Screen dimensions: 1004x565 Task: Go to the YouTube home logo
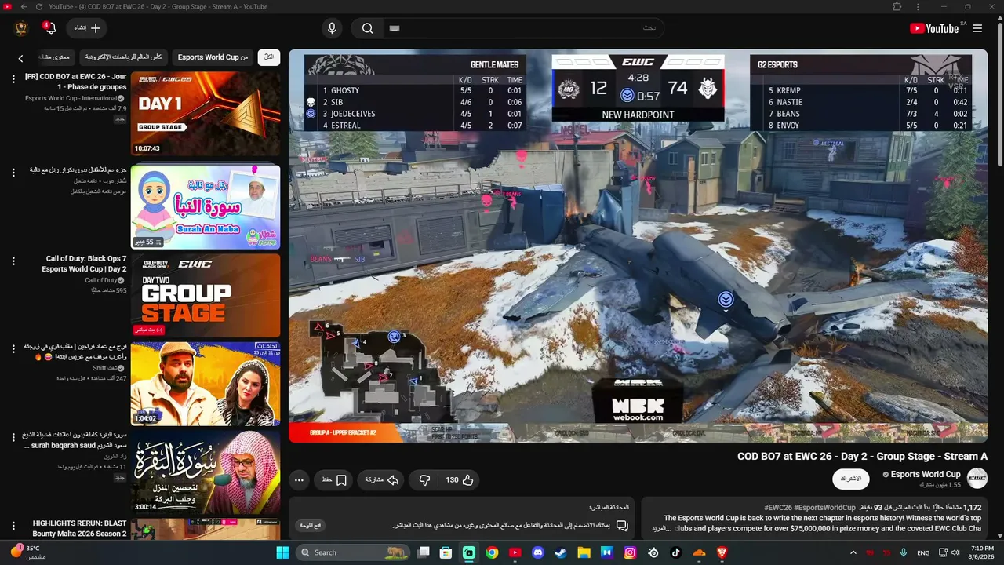click(x=934, y=28)
